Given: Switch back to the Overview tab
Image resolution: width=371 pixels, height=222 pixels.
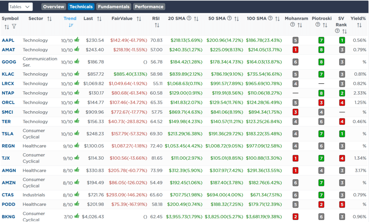Looking at the screenshot, I should click(53, 6).
